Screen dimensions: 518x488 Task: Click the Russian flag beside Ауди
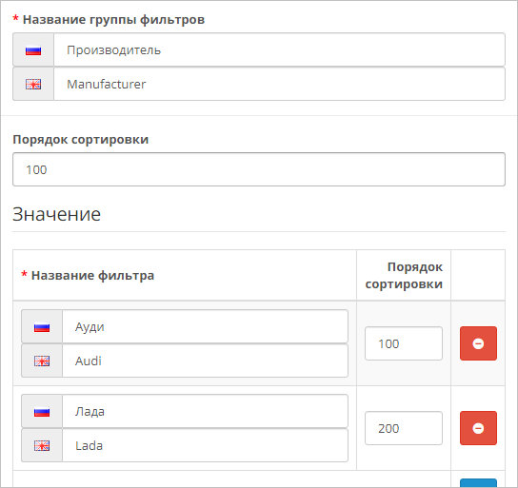[x=42, y=327]
